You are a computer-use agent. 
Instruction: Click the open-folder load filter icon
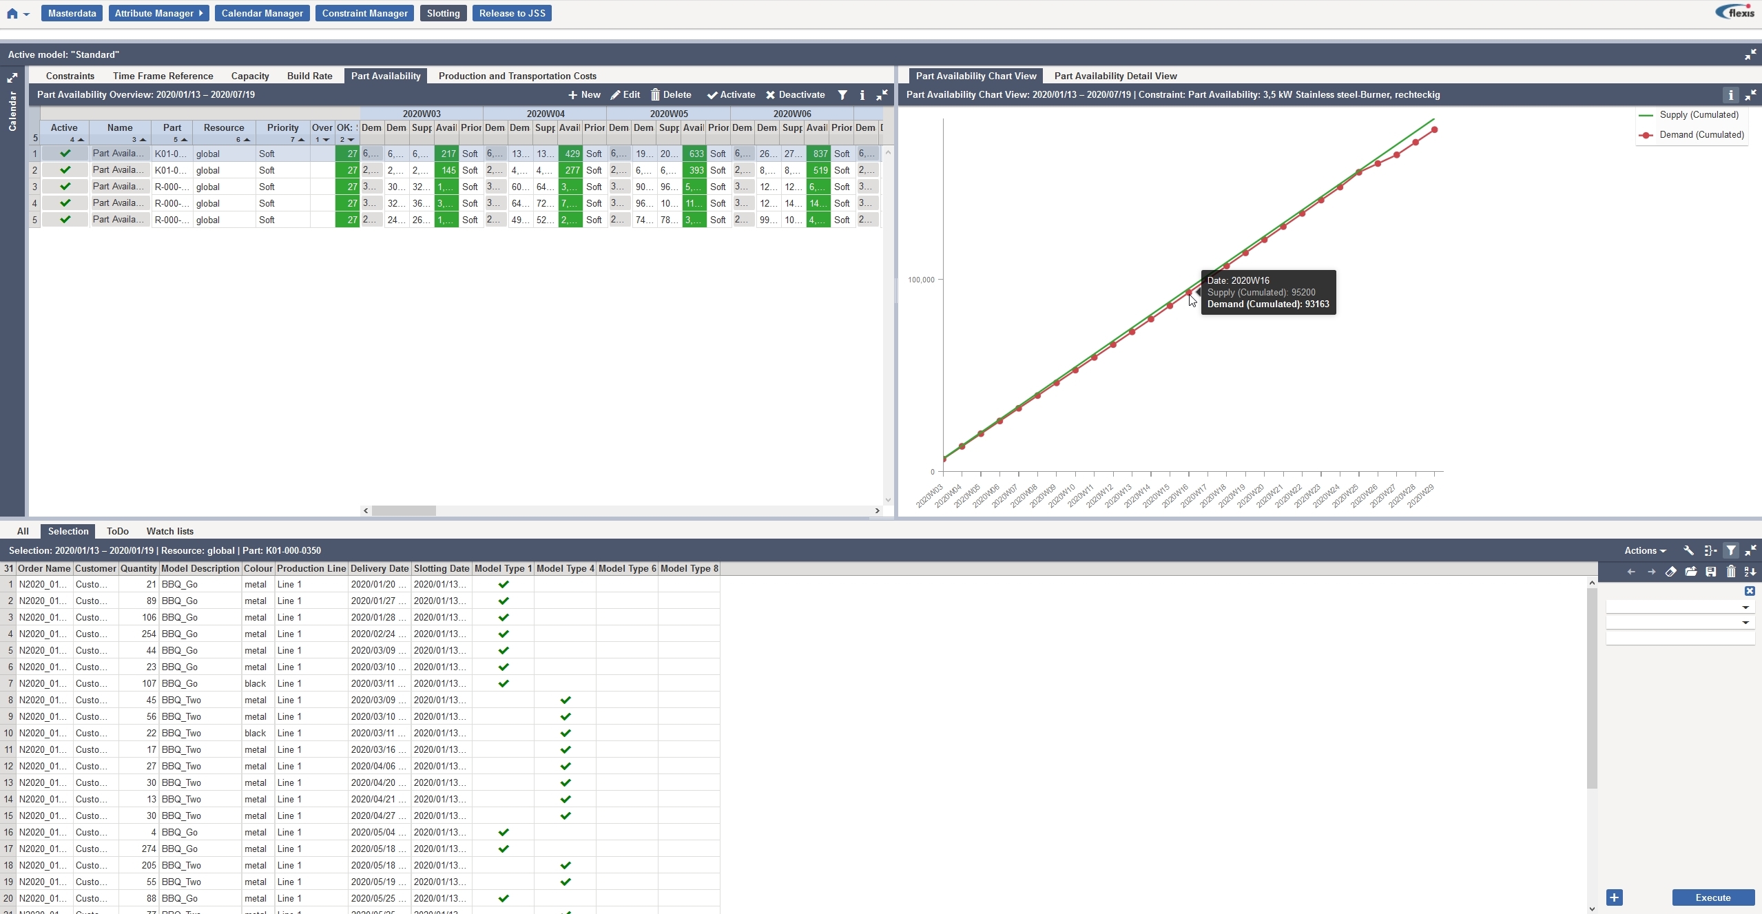coord(1690,572)
